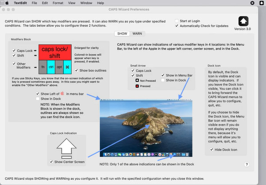The height and width of the screenshot is (185, 266).
Task: Click the red Apple logo in Show Left of
Action: click(x=62, y=93)
